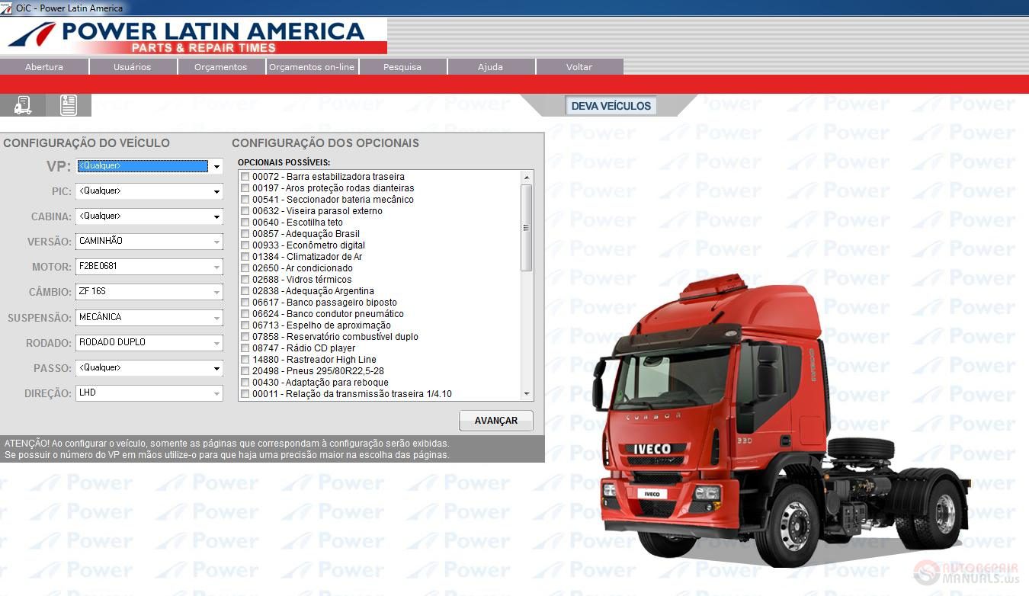The width and height of the screenshot is (1029, 596).
Task: Click the CONFIGURAÇÃO DOS OPCIONAIS heading
Action: [x=325, y=143]
